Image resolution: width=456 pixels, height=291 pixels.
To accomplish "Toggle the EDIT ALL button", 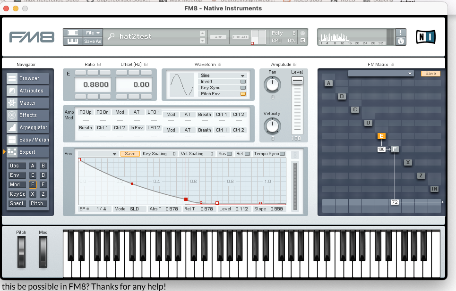I will click(x=241, y=37).
